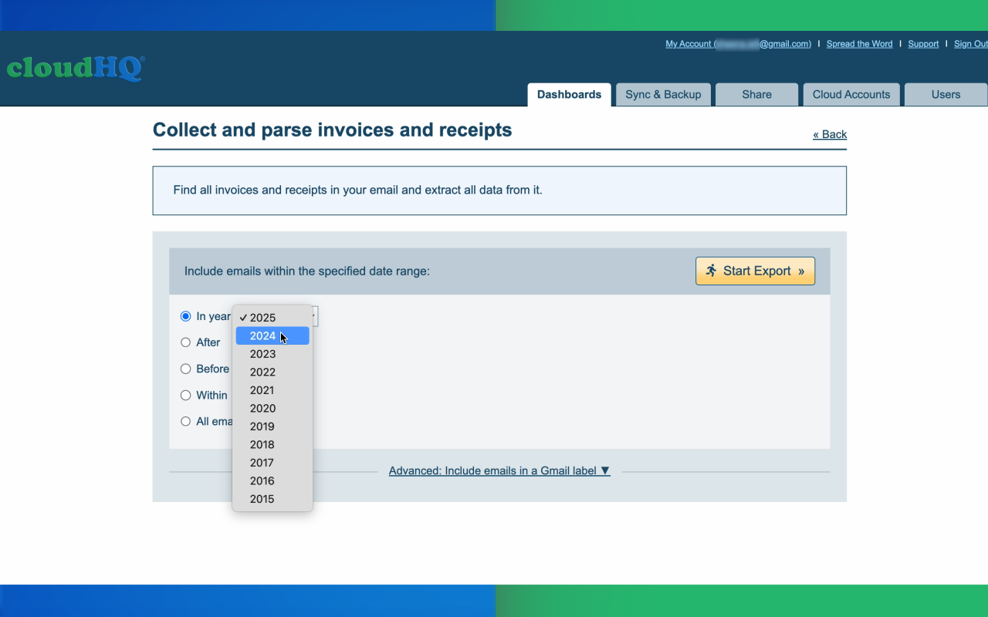Open the Dashboards tab

click(x=569, y=95)
